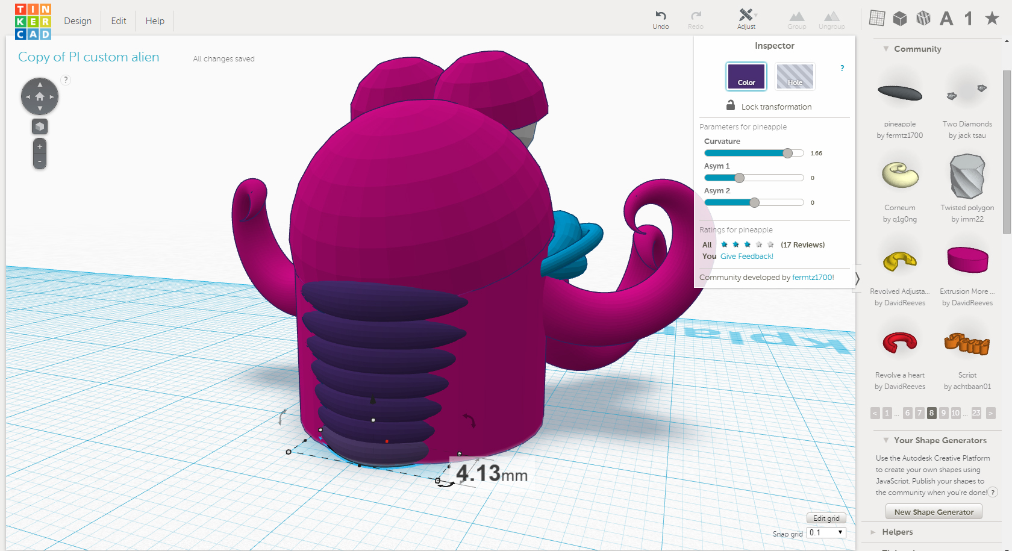Open the Adjust tools icon

[746, 14]
